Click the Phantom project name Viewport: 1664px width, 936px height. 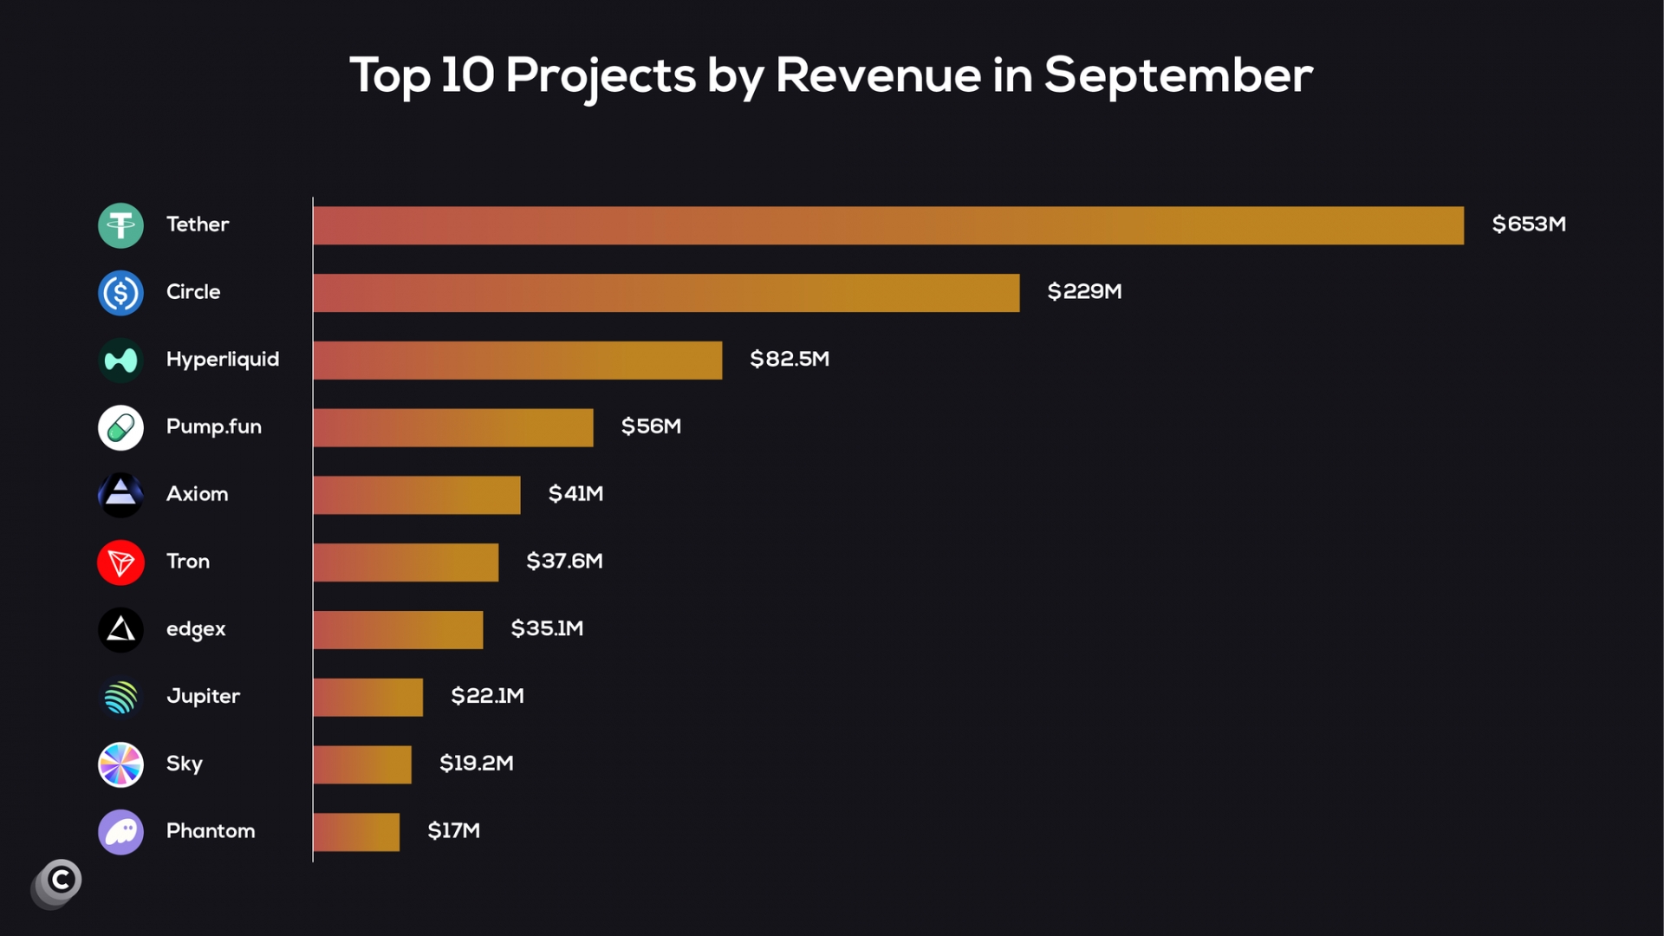[x=211, y=830]
